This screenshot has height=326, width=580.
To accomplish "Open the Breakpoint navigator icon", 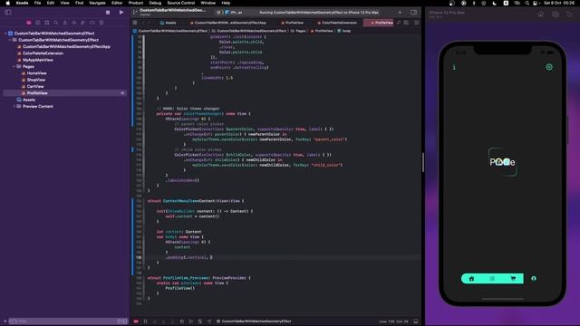I will point(92,23).
